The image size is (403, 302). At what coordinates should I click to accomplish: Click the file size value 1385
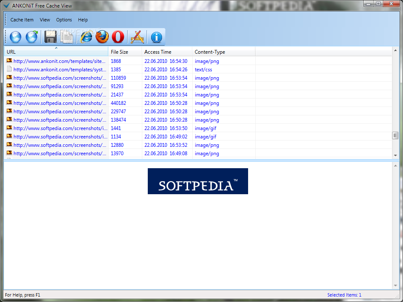(116, 70)
